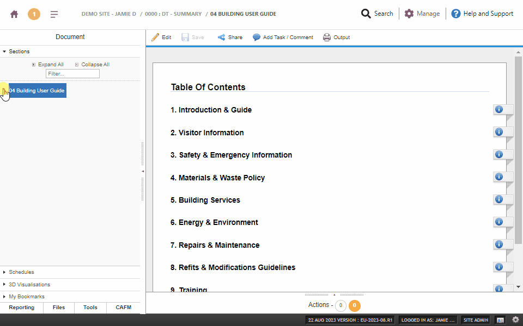The height and width of the screenshot is (326, 523).
Task: Click the Output printer icon
Action: point(327,37)
